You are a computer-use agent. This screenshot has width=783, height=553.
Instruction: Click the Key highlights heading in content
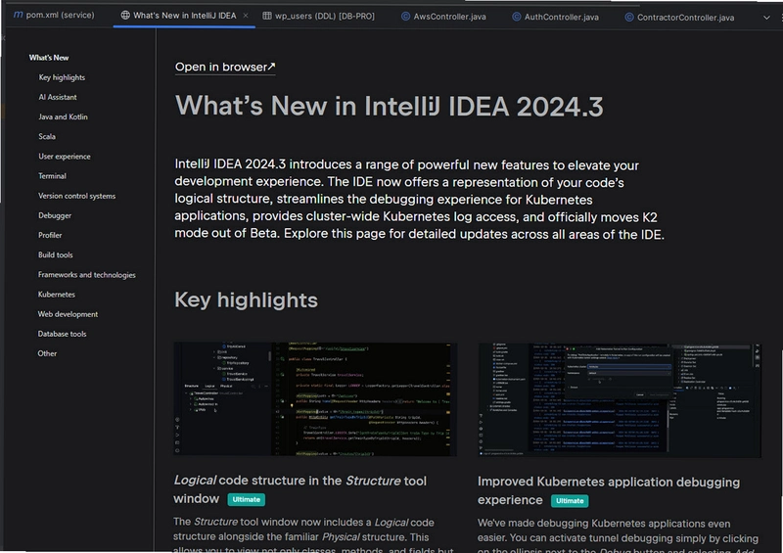pos(246,300)
